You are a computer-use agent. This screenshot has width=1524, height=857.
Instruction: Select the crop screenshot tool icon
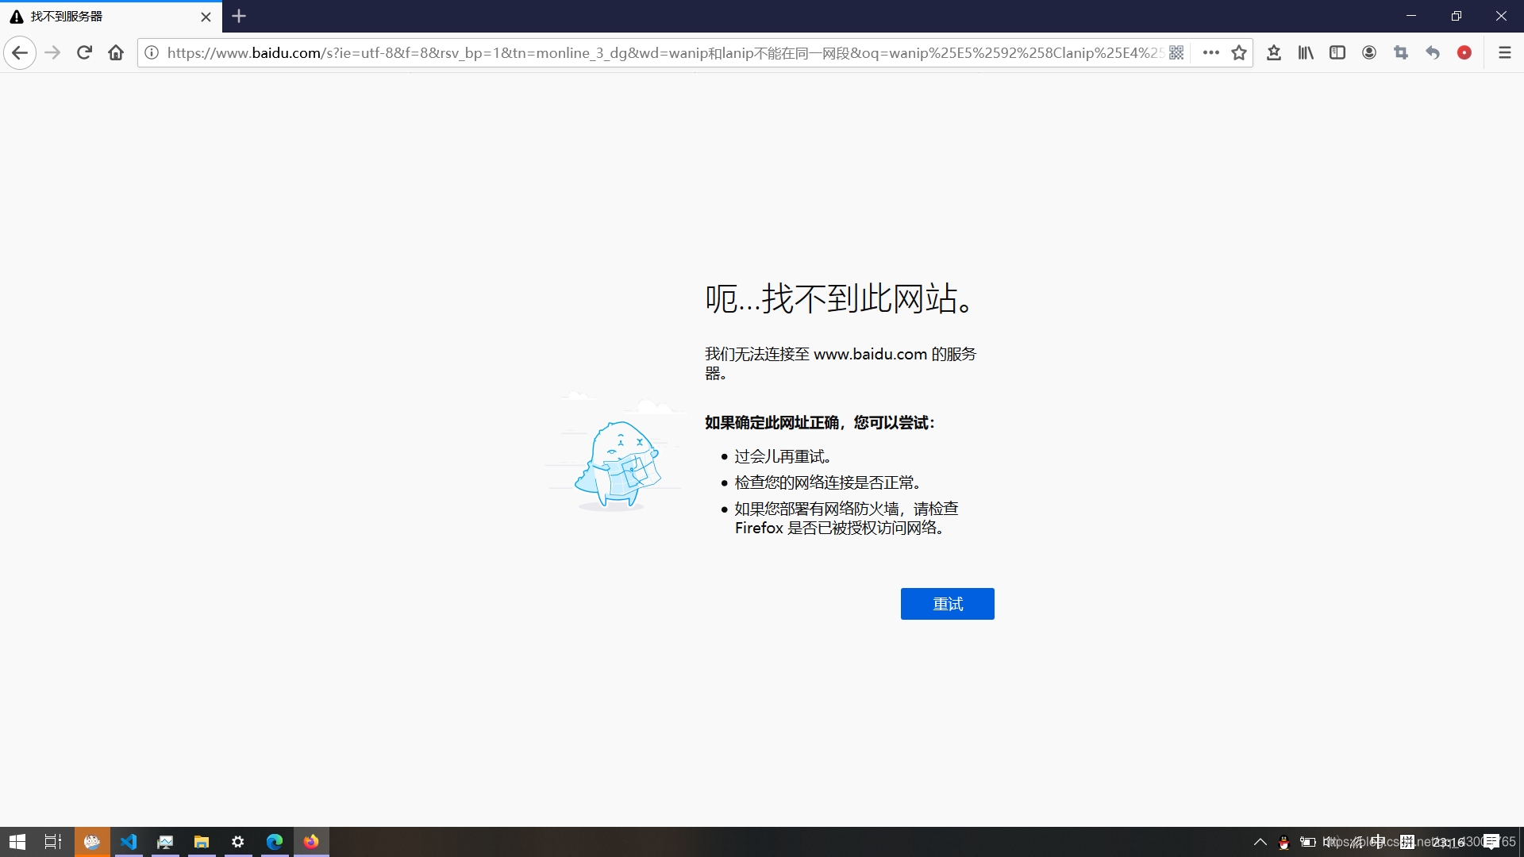(x=1401, y=53)
